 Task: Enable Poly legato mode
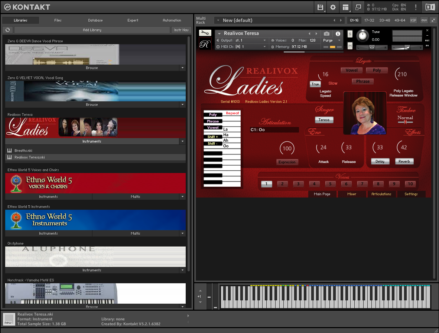coord(377,70)
